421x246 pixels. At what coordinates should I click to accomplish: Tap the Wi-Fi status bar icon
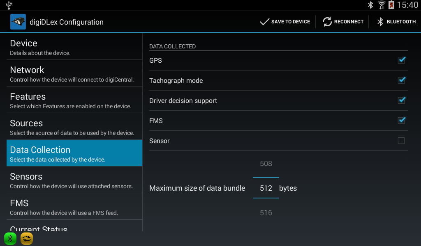tap(382, 5)
